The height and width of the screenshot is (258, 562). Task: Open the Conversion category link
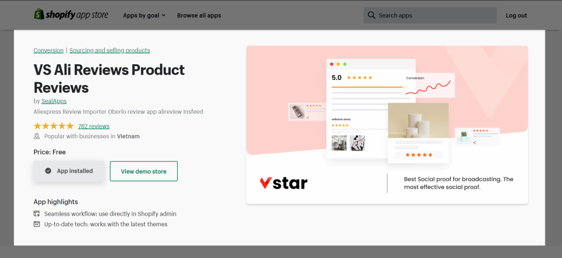coord(48,50)
